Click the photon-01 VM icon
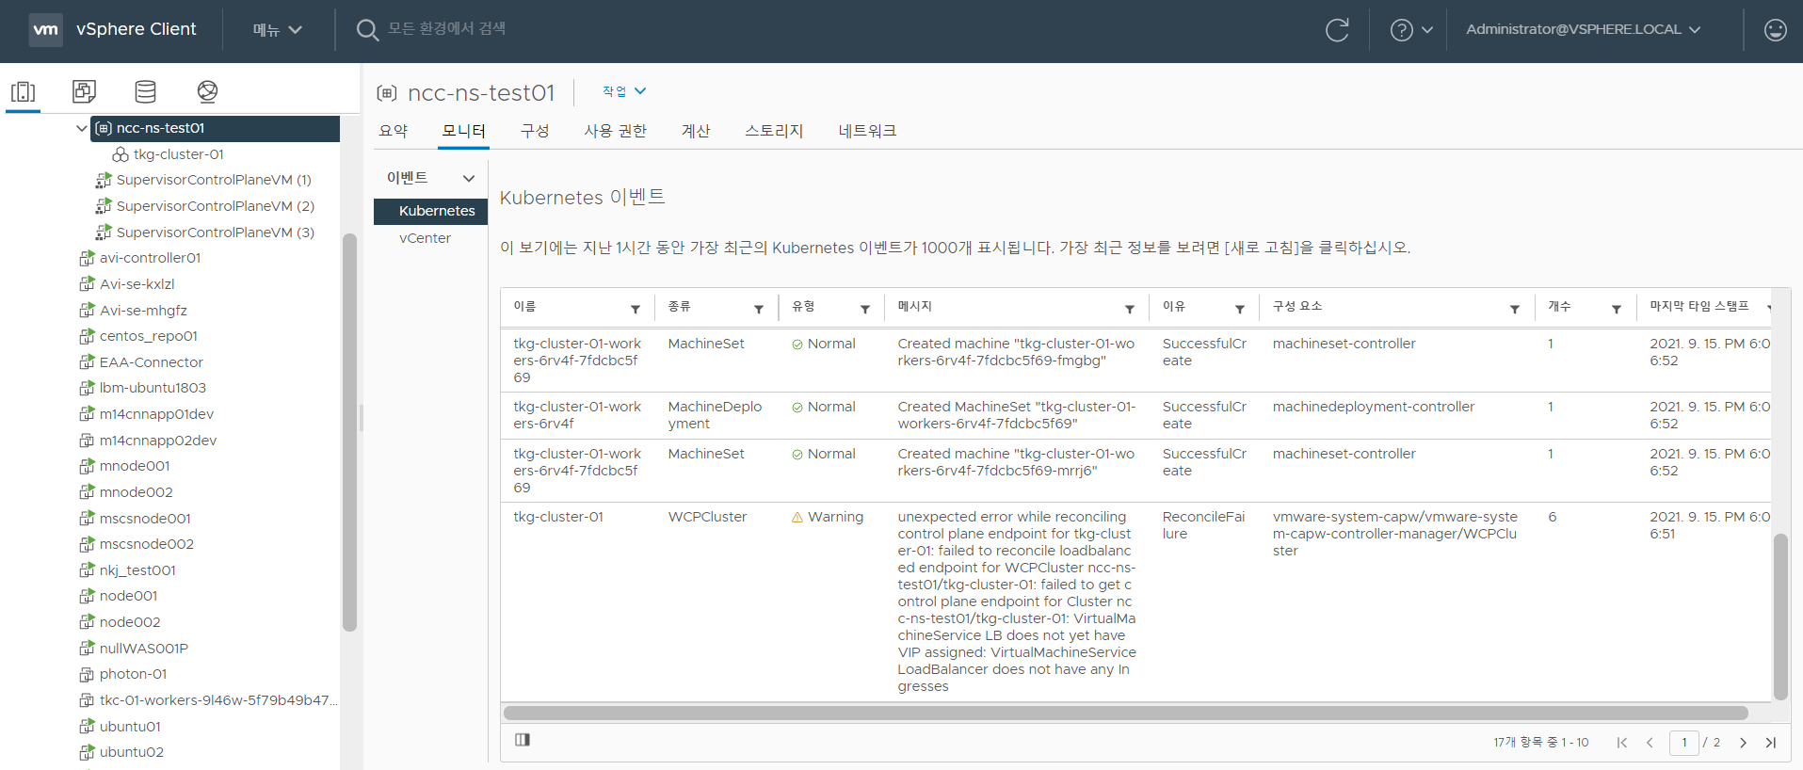 [x=87, y=674]
